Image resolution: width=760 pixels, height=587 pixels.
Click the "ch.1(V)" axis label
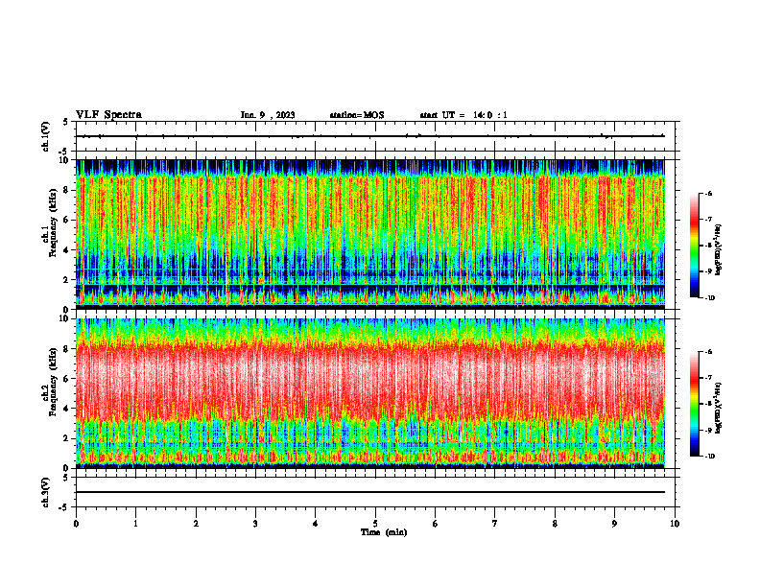point(45,136)
